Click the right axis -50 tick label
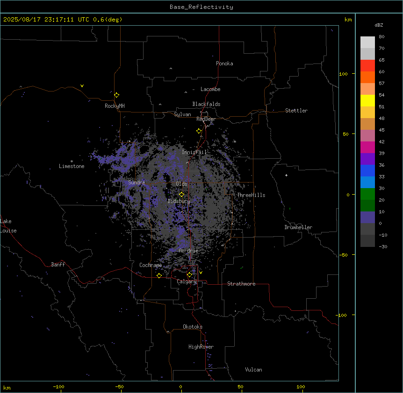 pos(343,255)
